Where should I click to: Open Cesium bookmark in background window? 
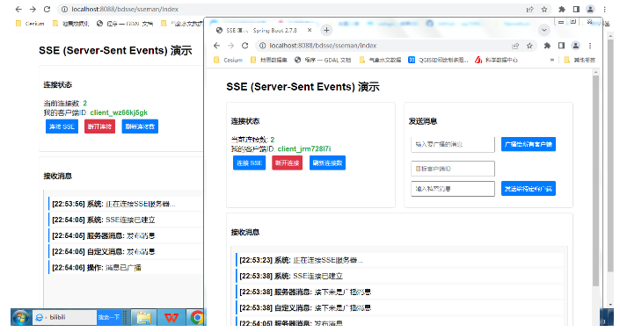pyautogui.click(x=30, y=24)
